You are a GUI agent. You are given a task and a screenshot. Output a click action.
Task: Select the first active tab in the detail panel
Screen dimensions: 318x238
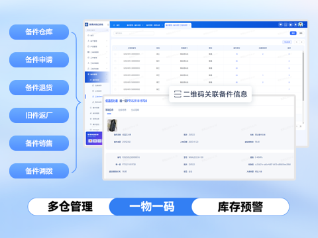[x=109, y=110]
